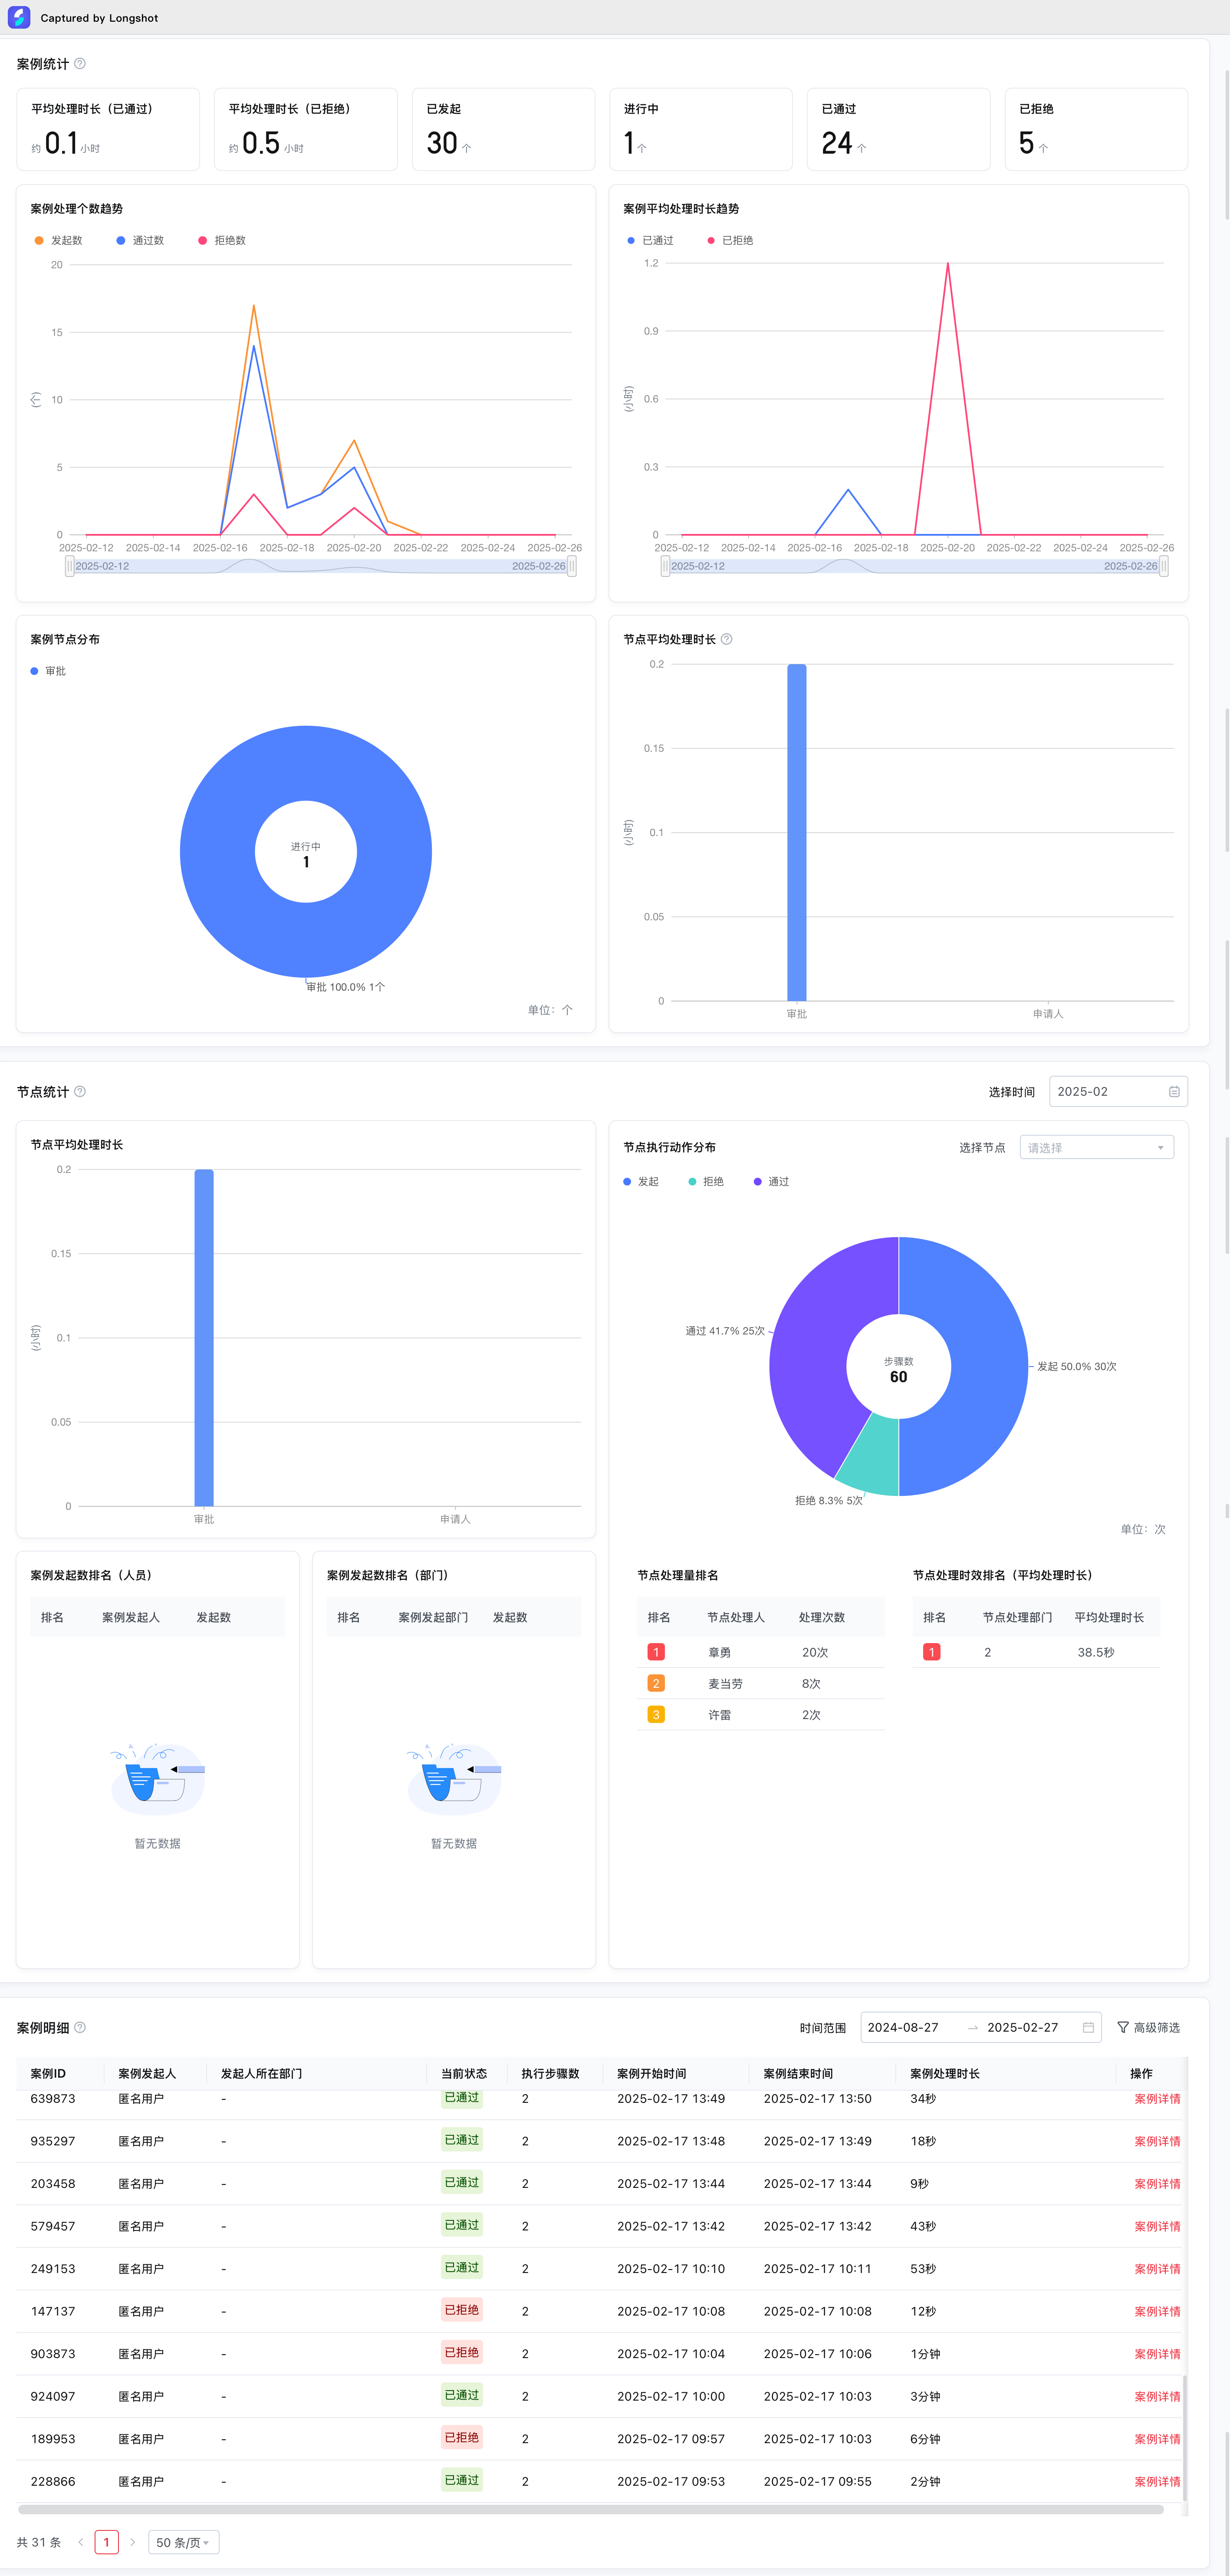Click the help icon beside 案例明细
The width and height of the screenshot is (1230, 2576).
pos(80,2027)
